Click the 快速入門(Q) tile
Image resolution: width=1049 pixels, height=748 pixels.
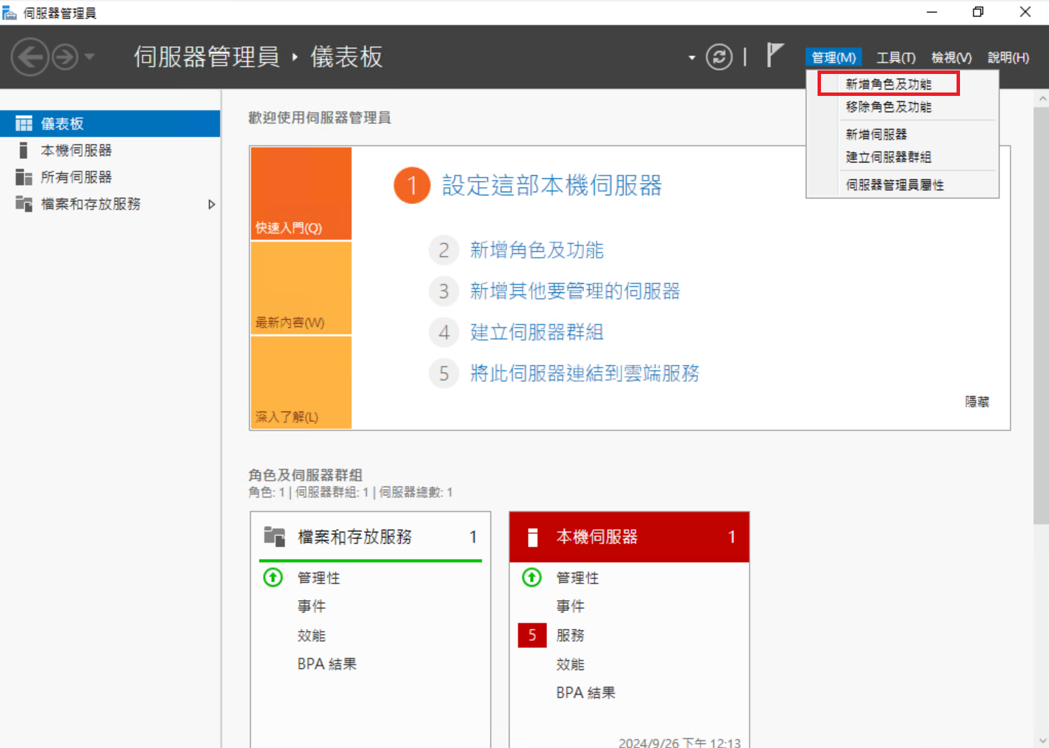pos(301,193)
